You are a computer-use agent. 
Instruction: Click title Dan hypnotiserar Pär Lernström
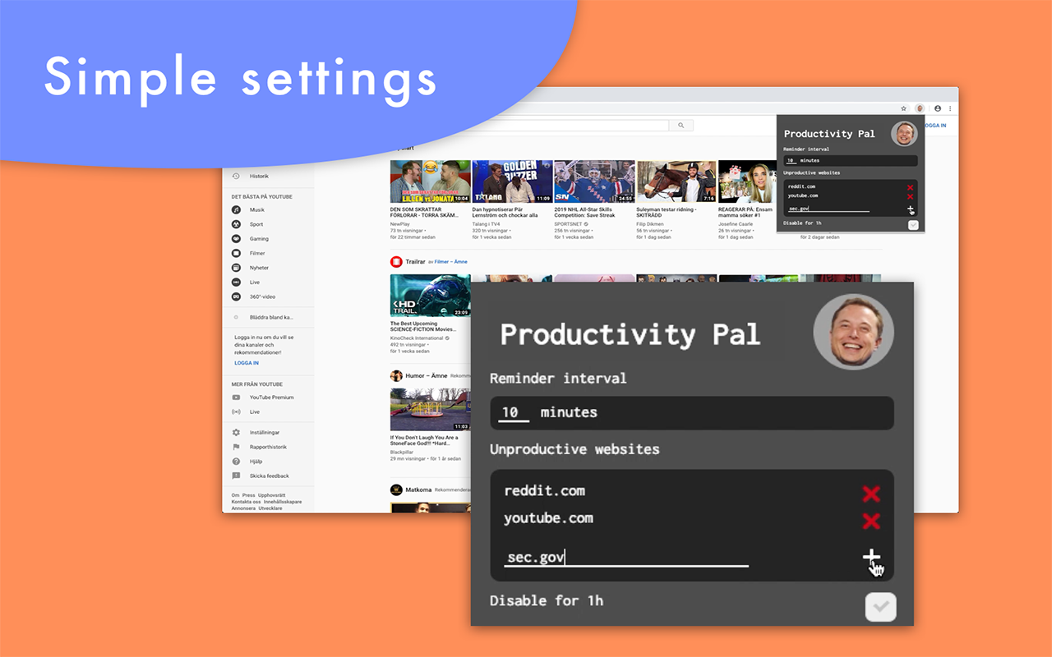coord(505,212)
